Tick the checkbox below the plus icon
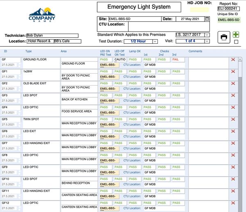This screenshot has width=246, height=212. (x=236, y=42)
